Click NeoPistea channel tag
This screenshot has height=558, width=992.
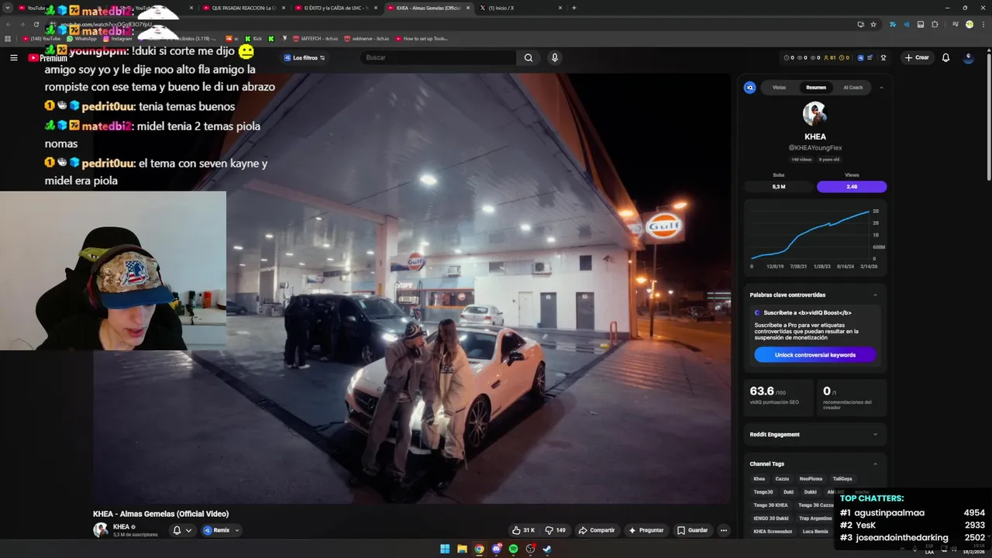point(811,479)
